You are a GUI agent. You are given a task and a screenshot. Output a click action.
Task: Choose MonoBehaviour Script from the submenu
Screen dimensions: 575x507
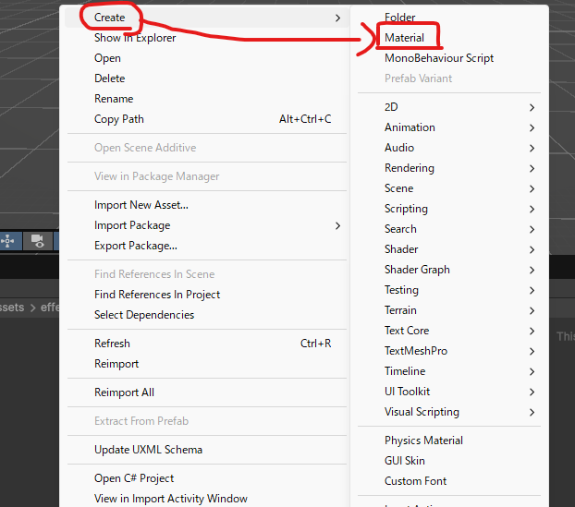pyautogui.click(x=439, y=58)
